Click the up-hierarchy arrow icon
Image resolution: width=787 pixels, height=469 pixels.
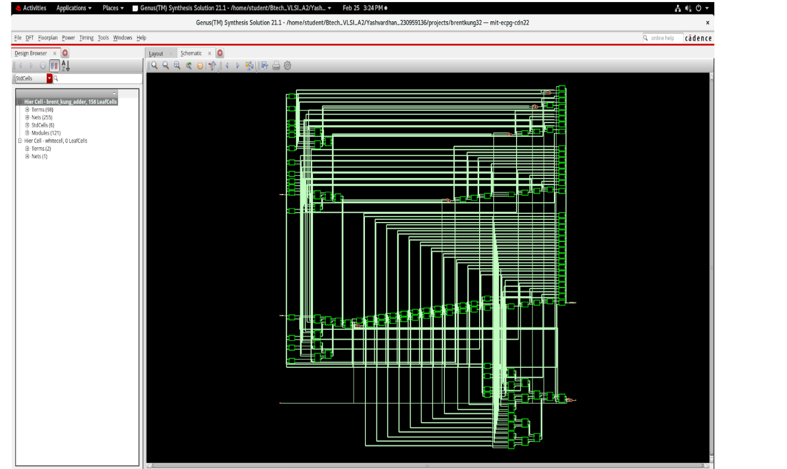[x=212, y=65]
